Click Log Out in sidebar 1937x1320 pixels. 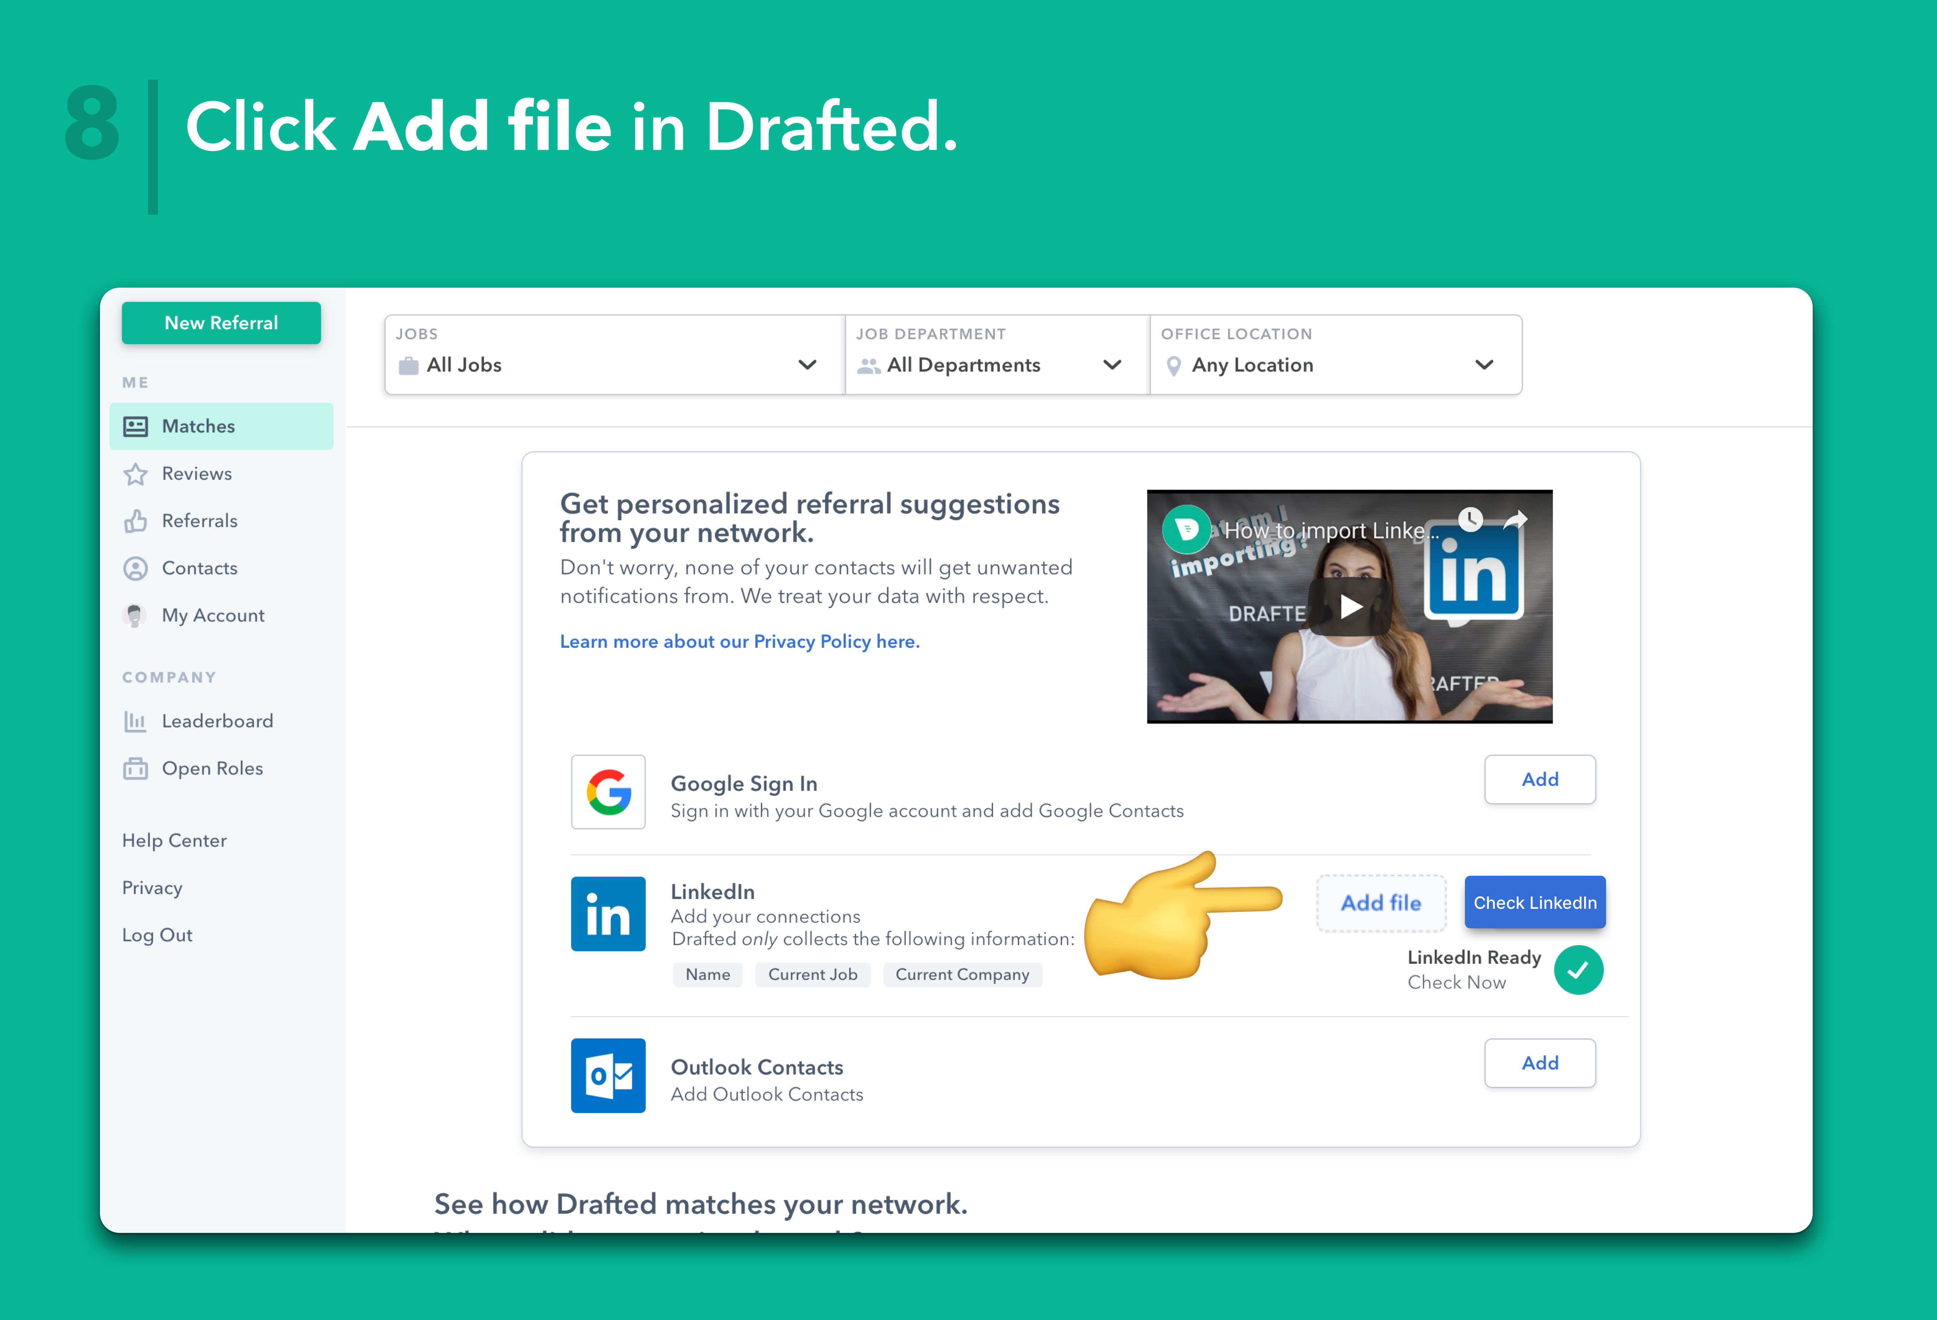(x=157, y=935)
